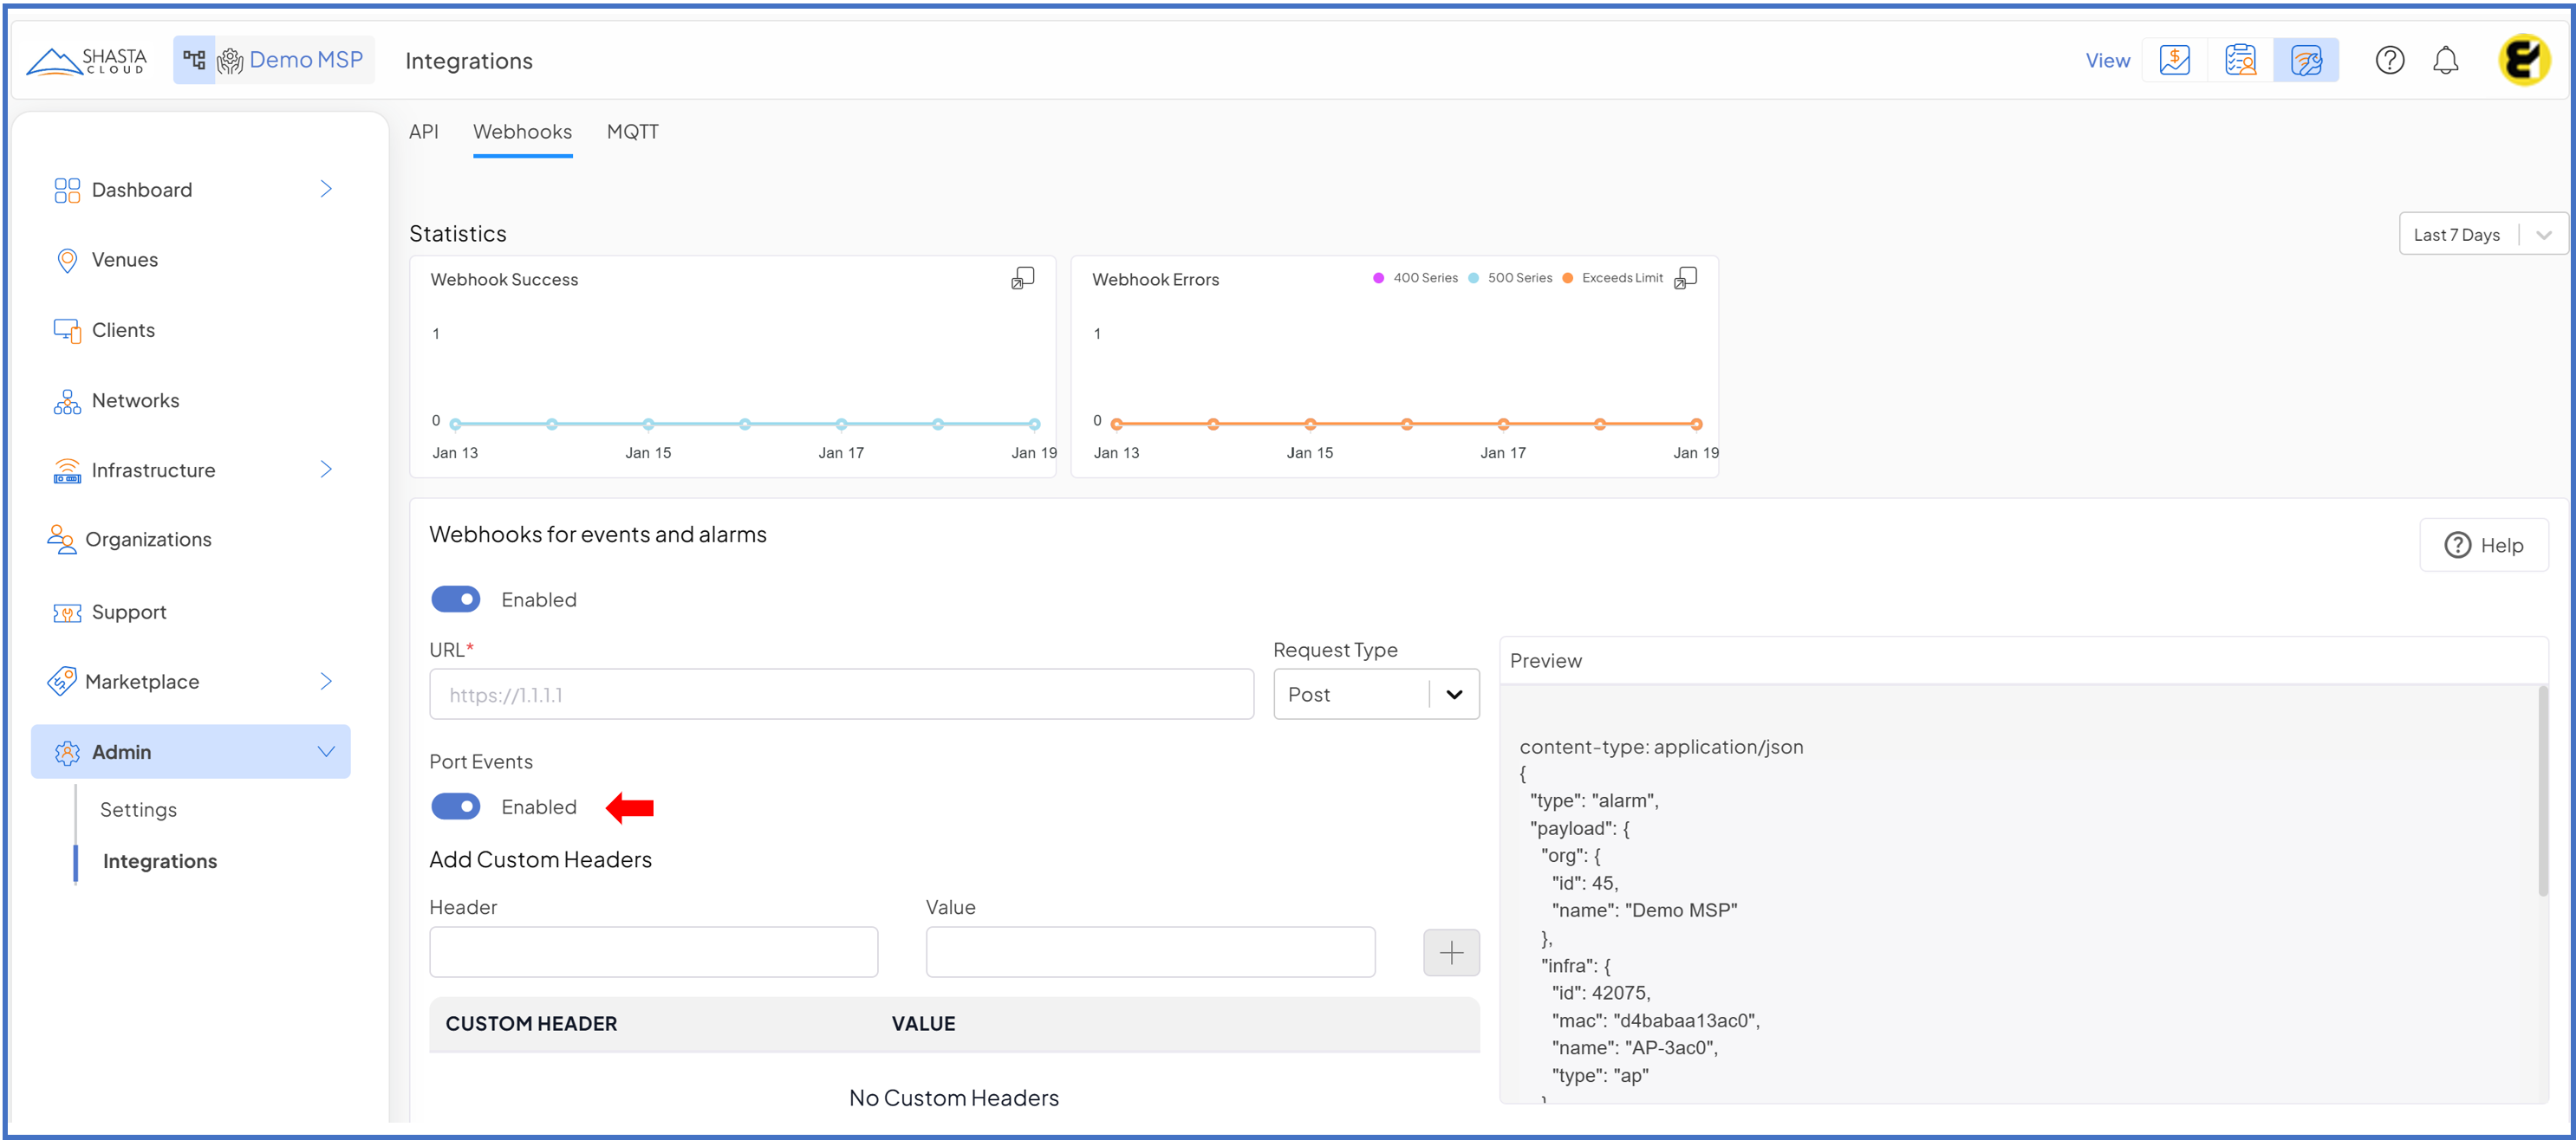Screen dimensions: 2576x1140
Task: Open Settings under Admin
Action: (138, 809)
